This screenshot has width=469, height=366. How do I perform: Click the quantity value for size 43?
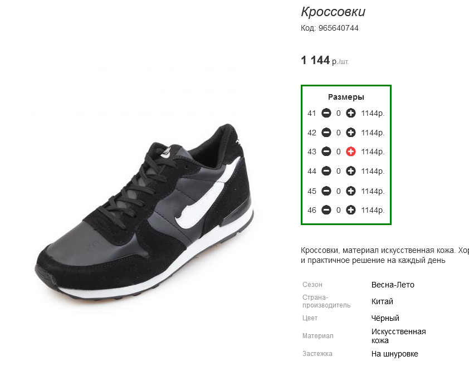pyautogui.click(x=338, y=152)
